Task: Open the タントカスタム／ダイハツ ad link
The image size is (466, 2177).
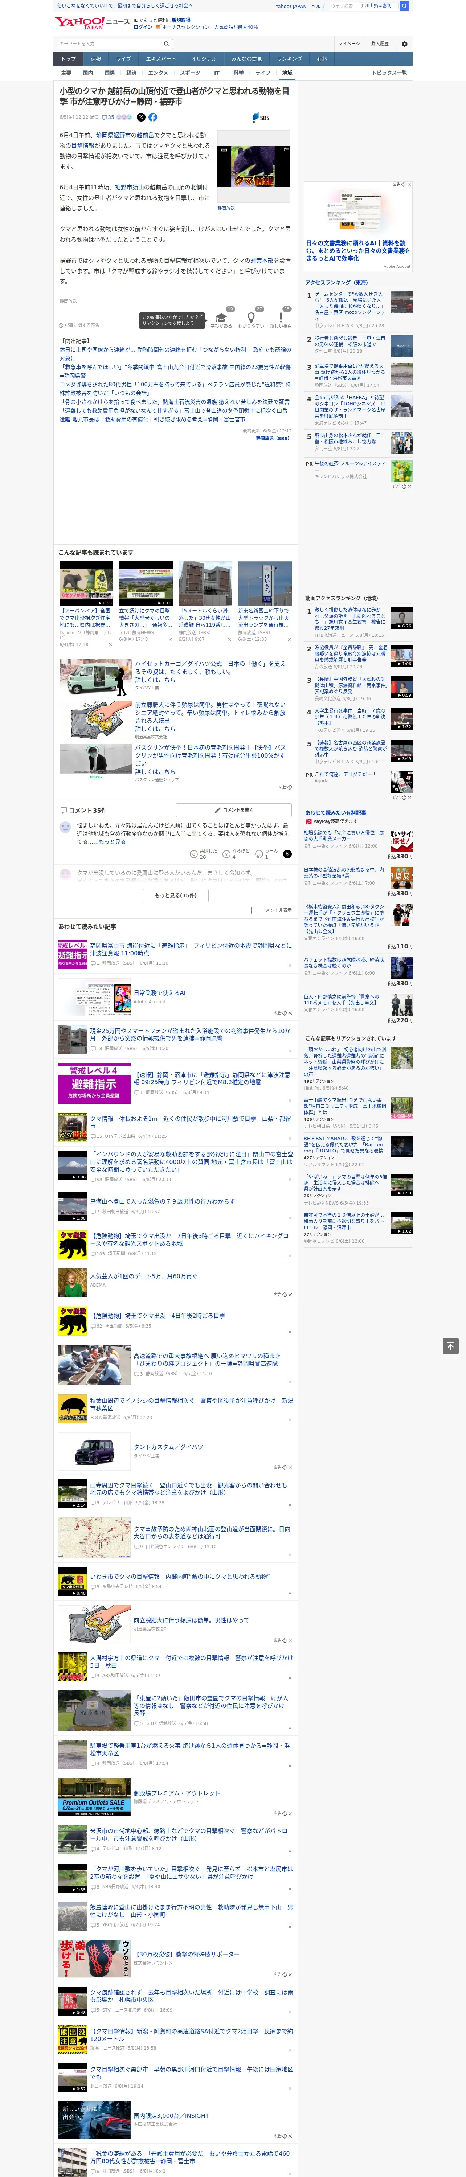Action: tap(168, 1447)
